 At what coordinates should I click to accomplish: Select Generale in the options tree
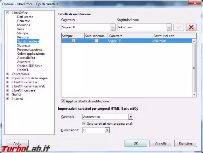click(23, 21)
